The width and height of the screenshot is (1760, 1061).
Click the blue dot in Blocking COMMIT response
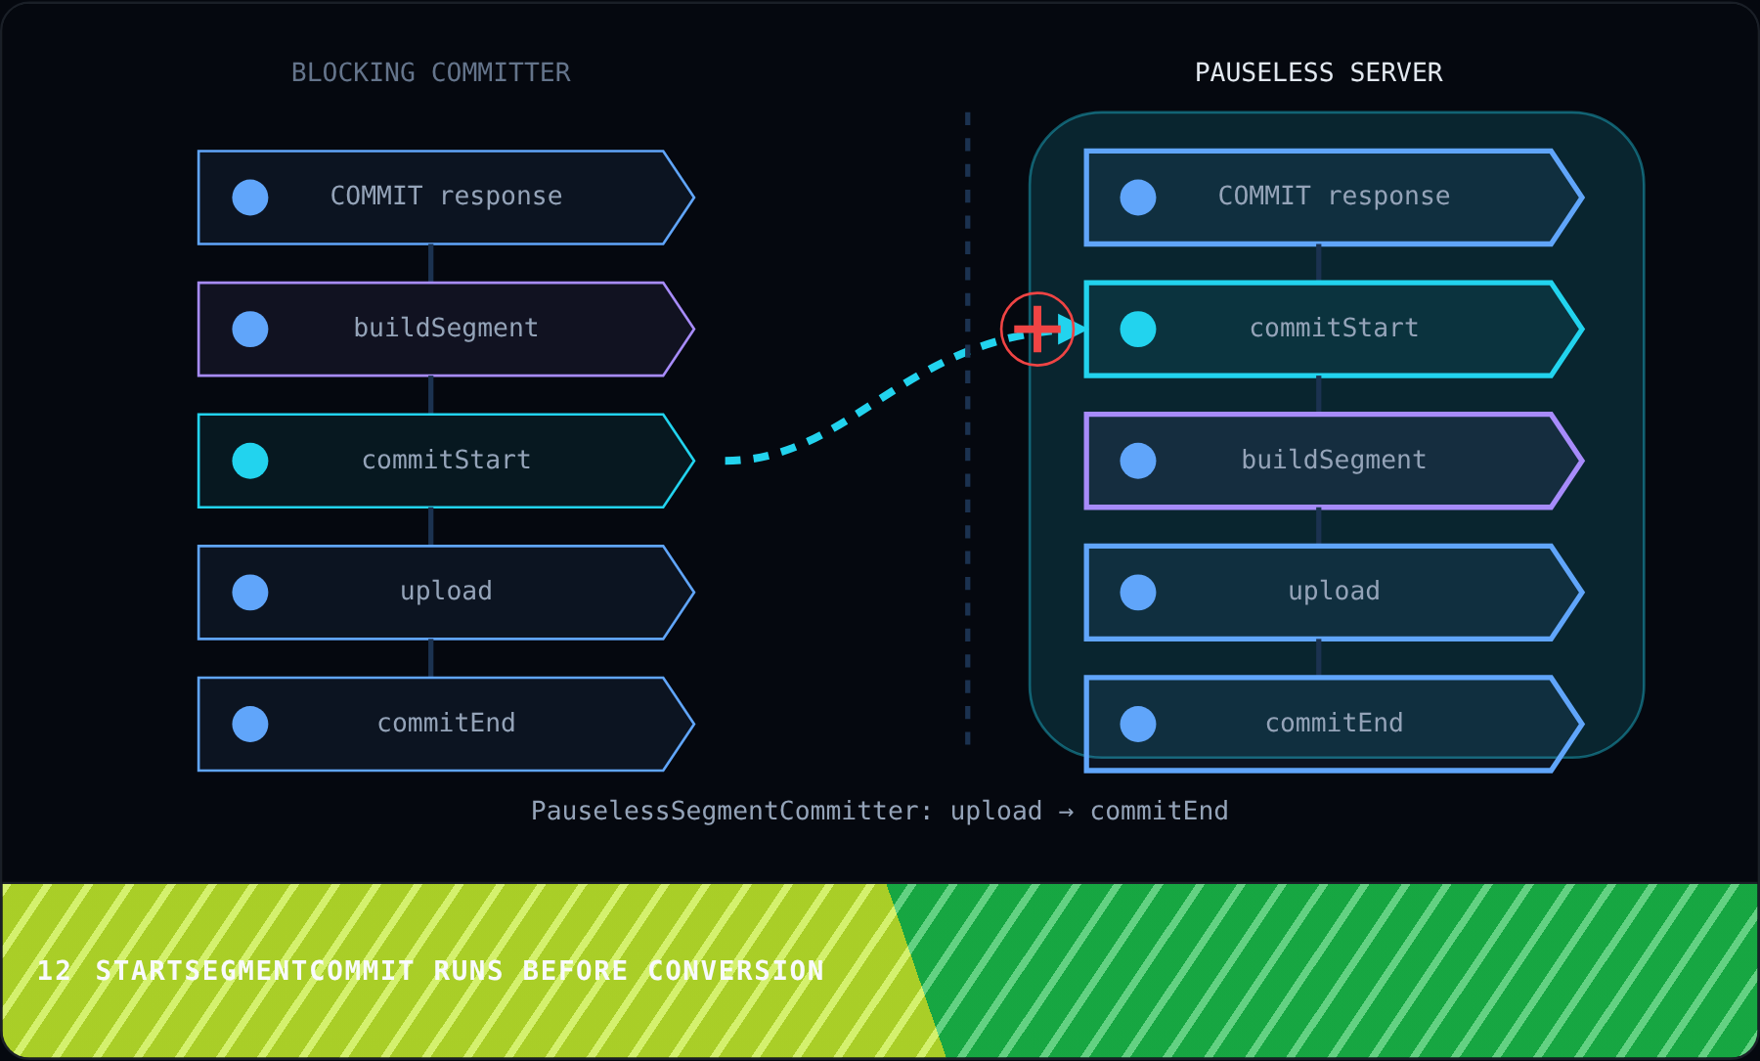(x=250, y=198)
